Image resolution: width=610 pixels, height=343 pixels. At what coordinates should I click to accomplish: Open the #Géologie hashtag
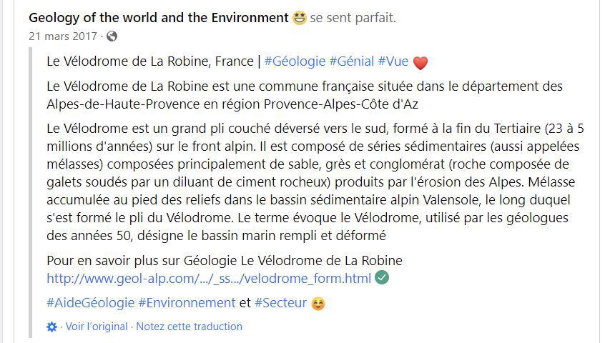click(295, 61)
